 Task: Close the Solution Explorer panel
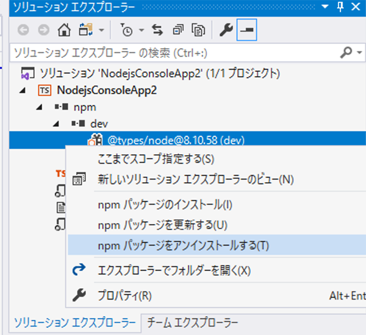click(356, 7)
